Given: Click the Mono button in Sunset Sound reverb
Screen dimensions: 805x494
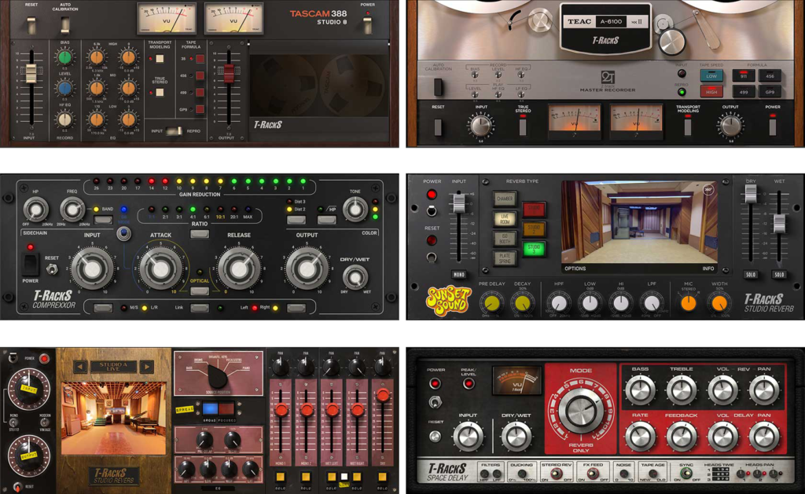Looking at the screenshot, I should coord(458,274).
